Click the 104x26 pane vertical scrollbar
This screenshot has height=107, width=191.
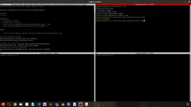pyautogui.click(x=95, y=78)
